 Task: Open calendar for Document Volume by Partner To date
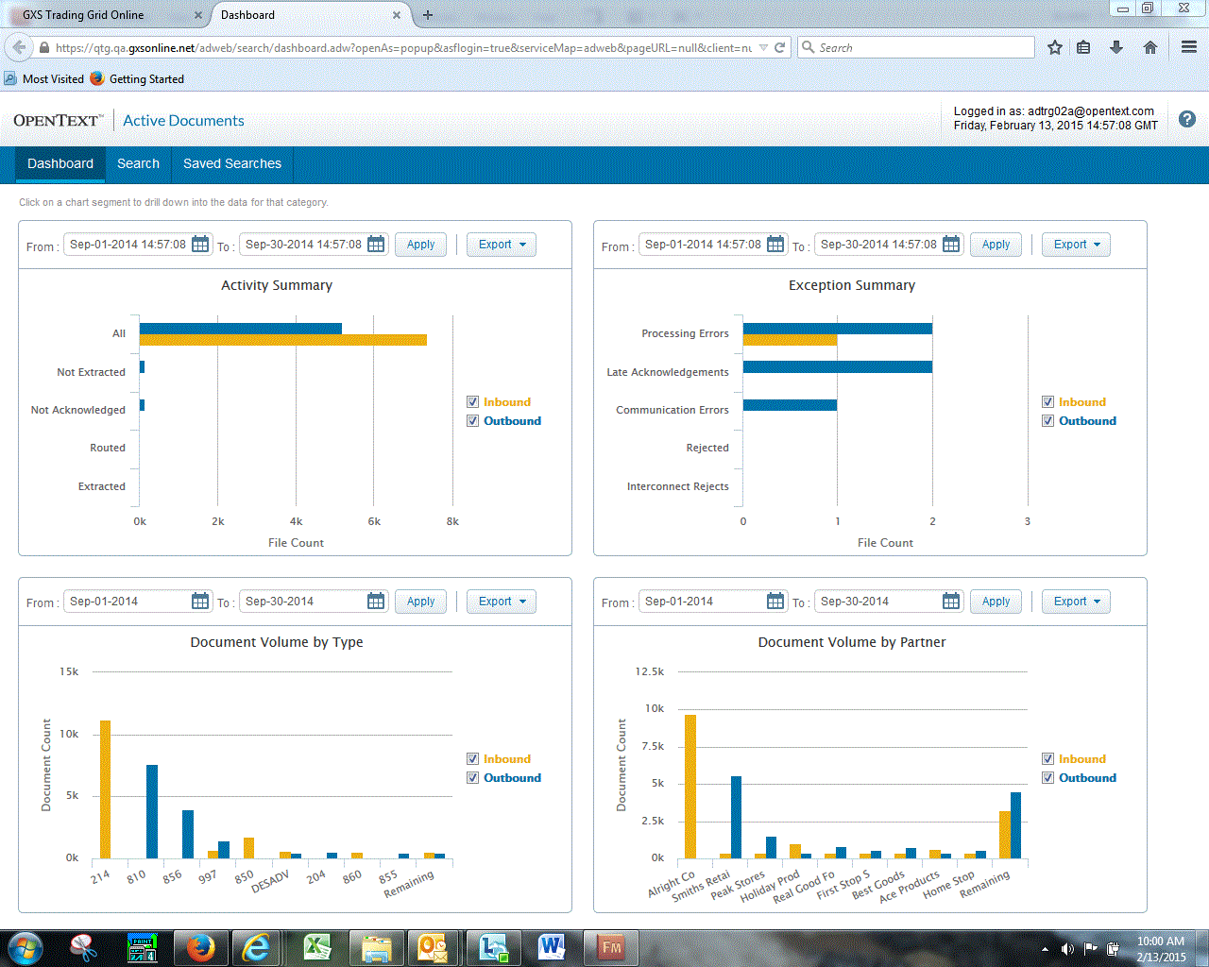(x=951, y=602)
